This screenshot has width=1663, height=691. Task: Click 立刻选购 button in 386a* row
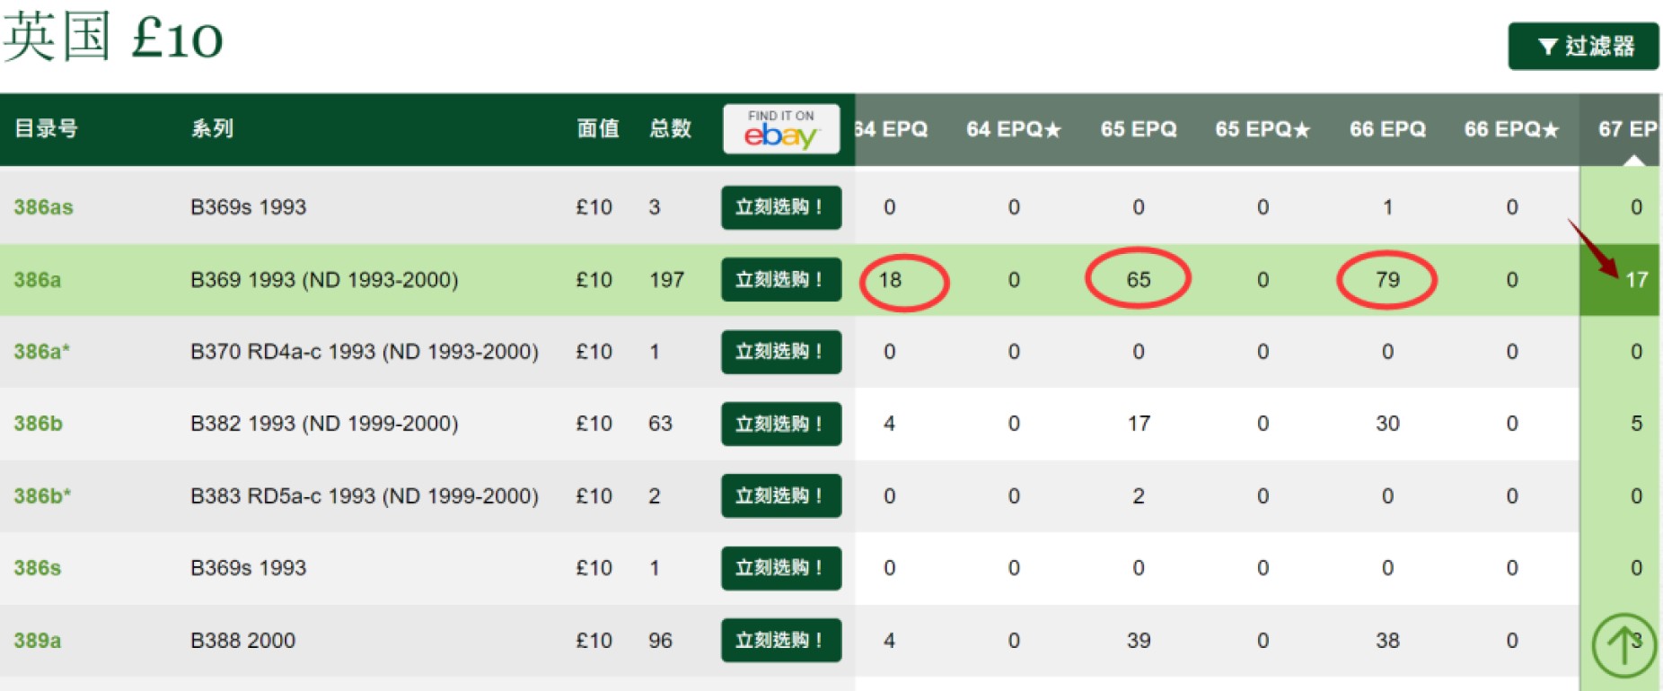point(781,352)
